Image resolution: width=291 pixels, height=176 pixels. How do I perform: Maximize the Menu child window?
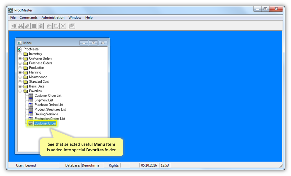tap(93, 43)
